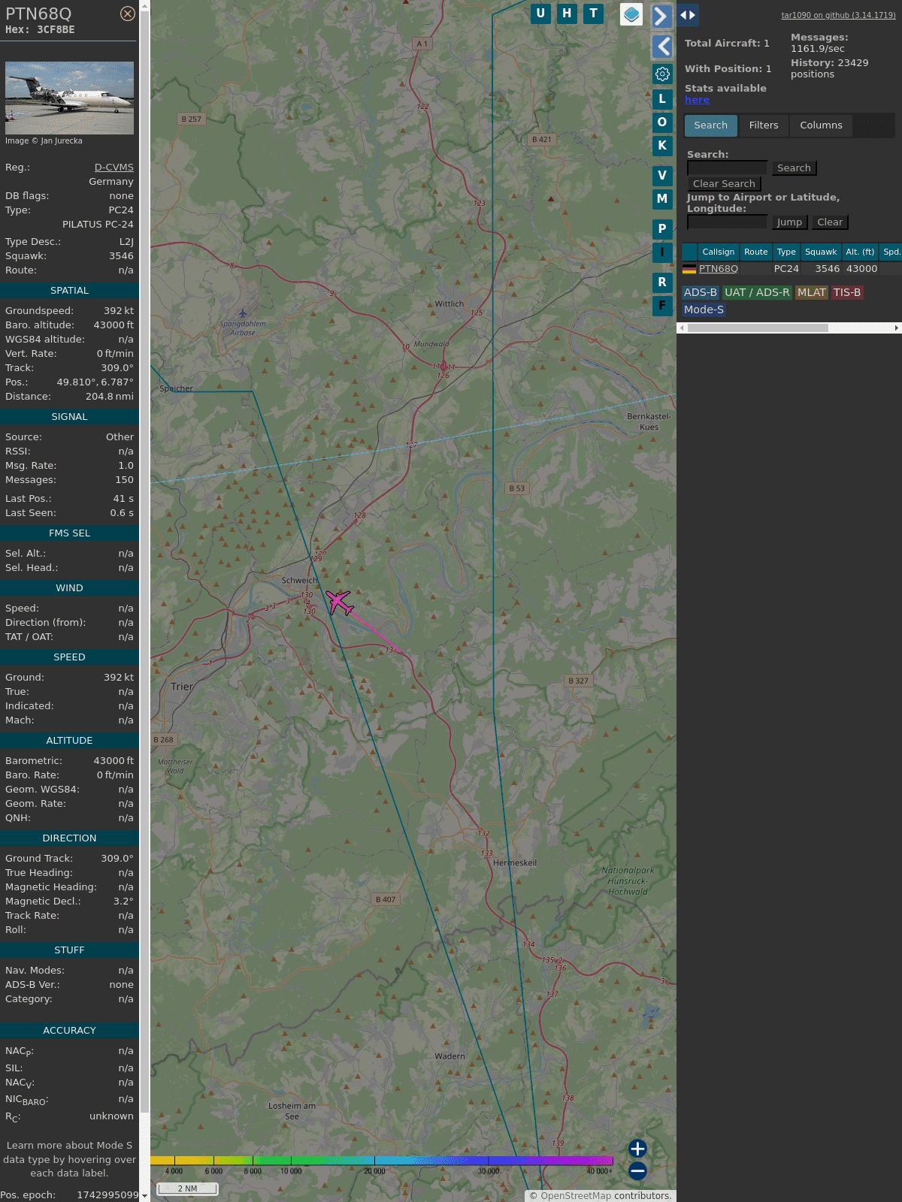Toggle the double-arrow sidebar width button

[x=687, y=15]
